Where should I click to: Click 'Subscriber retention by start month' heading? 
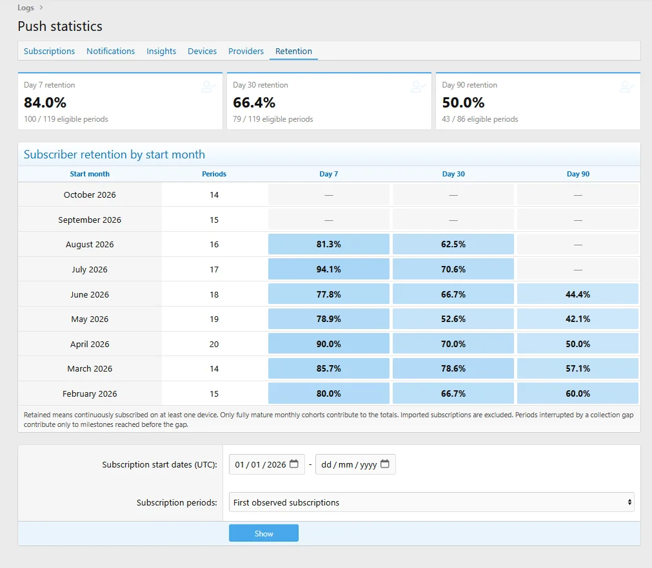(114, 155)
